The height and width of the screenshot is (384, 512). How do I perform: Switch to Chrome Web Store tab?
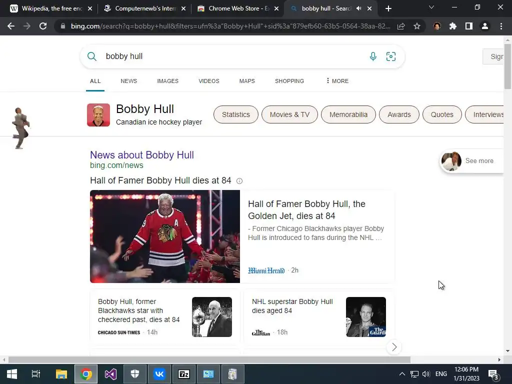[237, 8]
